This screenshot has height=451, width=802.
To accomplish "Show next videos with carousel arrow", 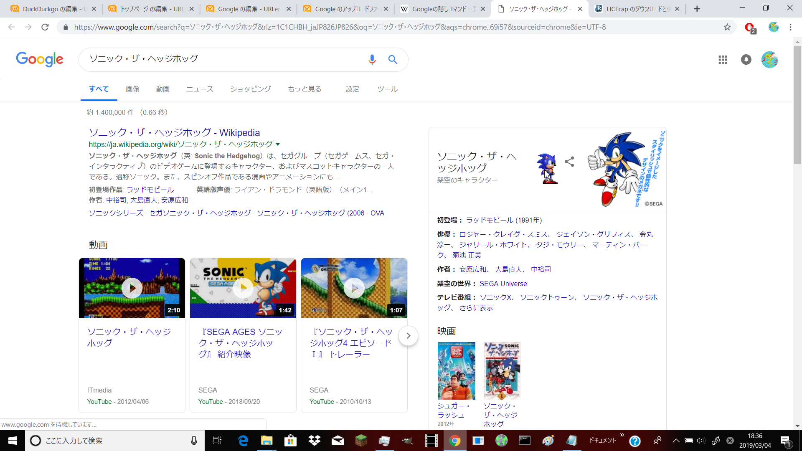I will (408, 336).
